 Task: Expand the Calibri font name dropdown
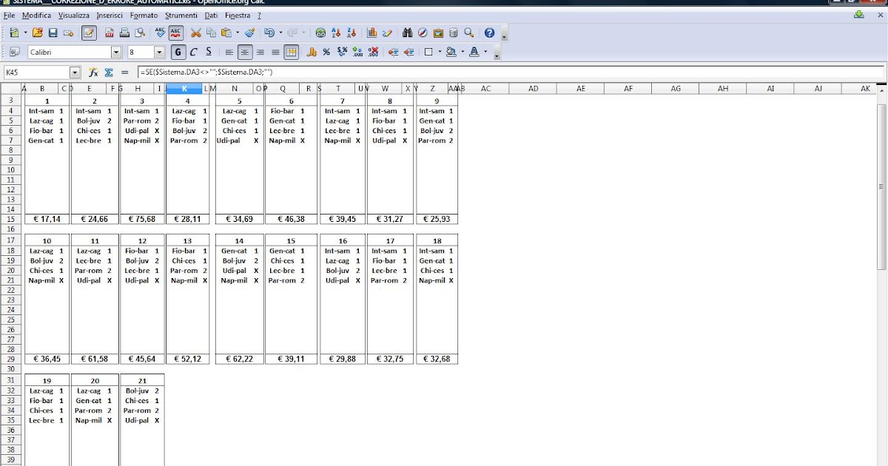point(116,52)
